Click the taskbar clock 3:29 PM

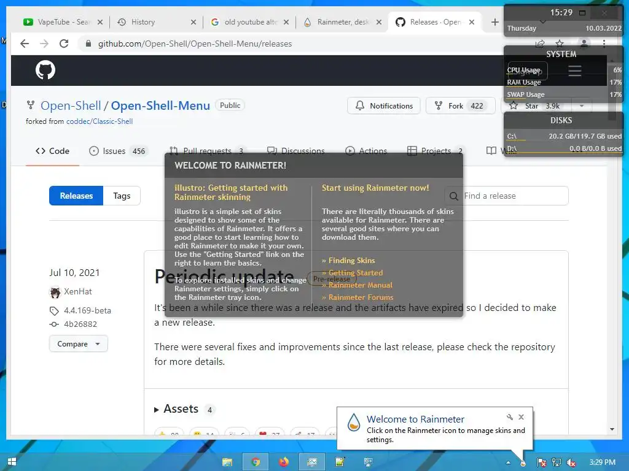pos(602,462)
